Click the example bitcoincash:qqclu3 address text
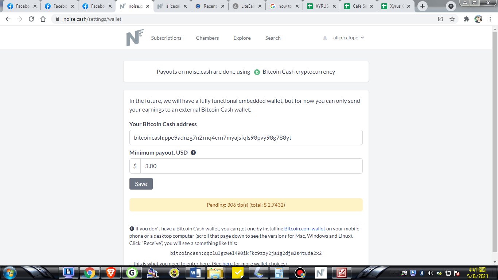The width and height of the screenshot is (498, 280). [x=246, y=253]
